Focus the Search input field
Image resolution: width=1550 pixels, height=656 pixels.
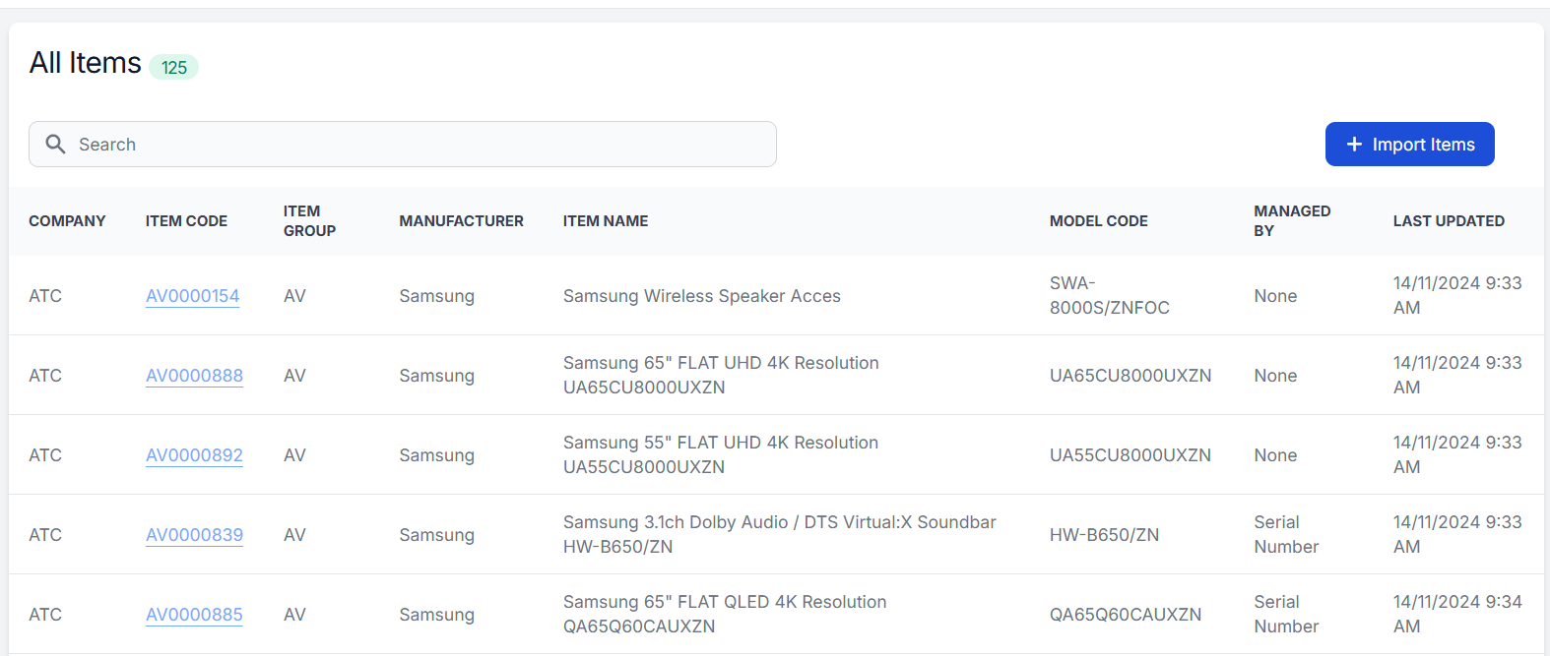pos(403,145)
